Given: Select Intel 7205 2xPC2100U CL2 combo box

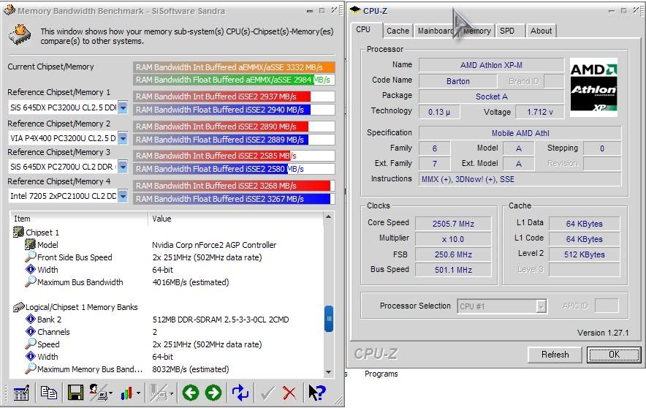Looking at the screenshot, I should (69, 196).
